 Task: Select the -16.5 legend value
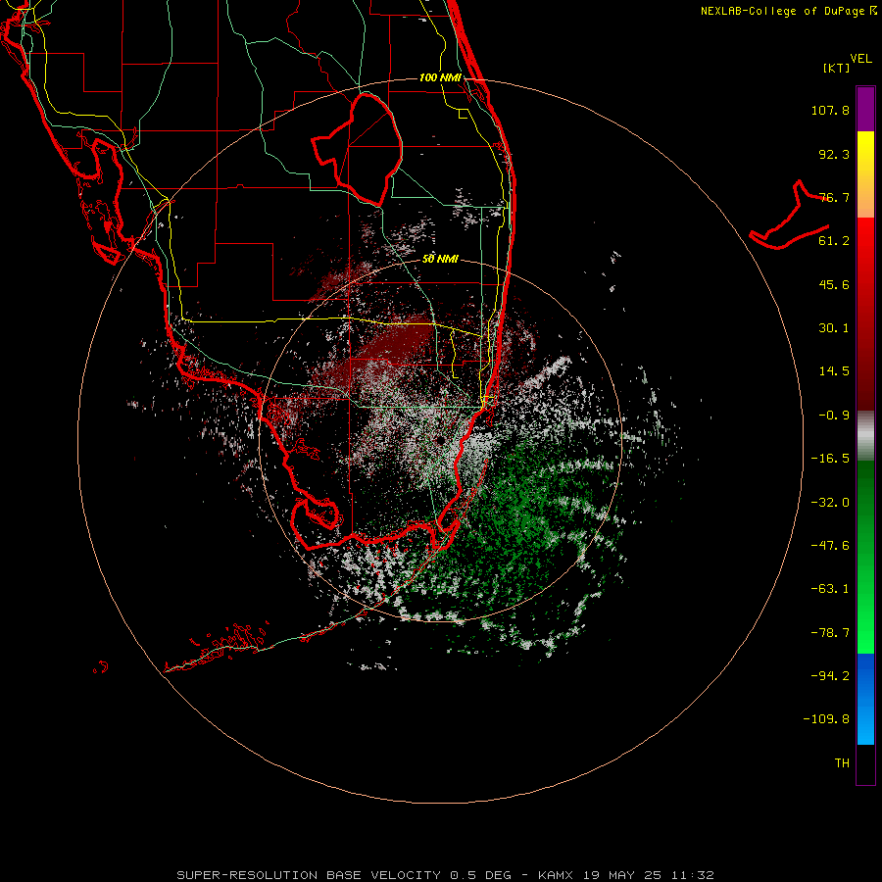click(x=830, y=459)
